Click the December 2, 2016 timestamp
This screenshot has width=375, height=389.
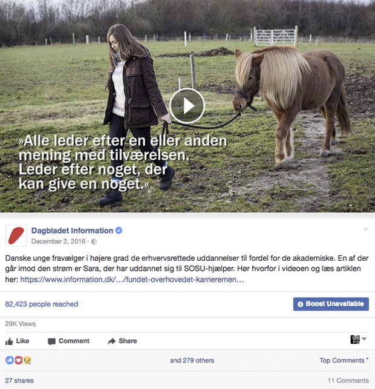coord(58,241)
